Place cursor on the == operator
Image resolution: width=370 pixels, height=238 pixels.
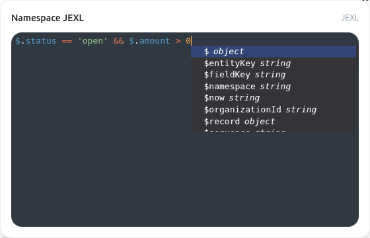point(67,41)
